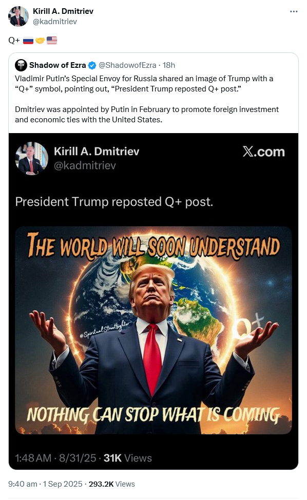Click the Shadow of Ezra skull avatar

[21, 65]
